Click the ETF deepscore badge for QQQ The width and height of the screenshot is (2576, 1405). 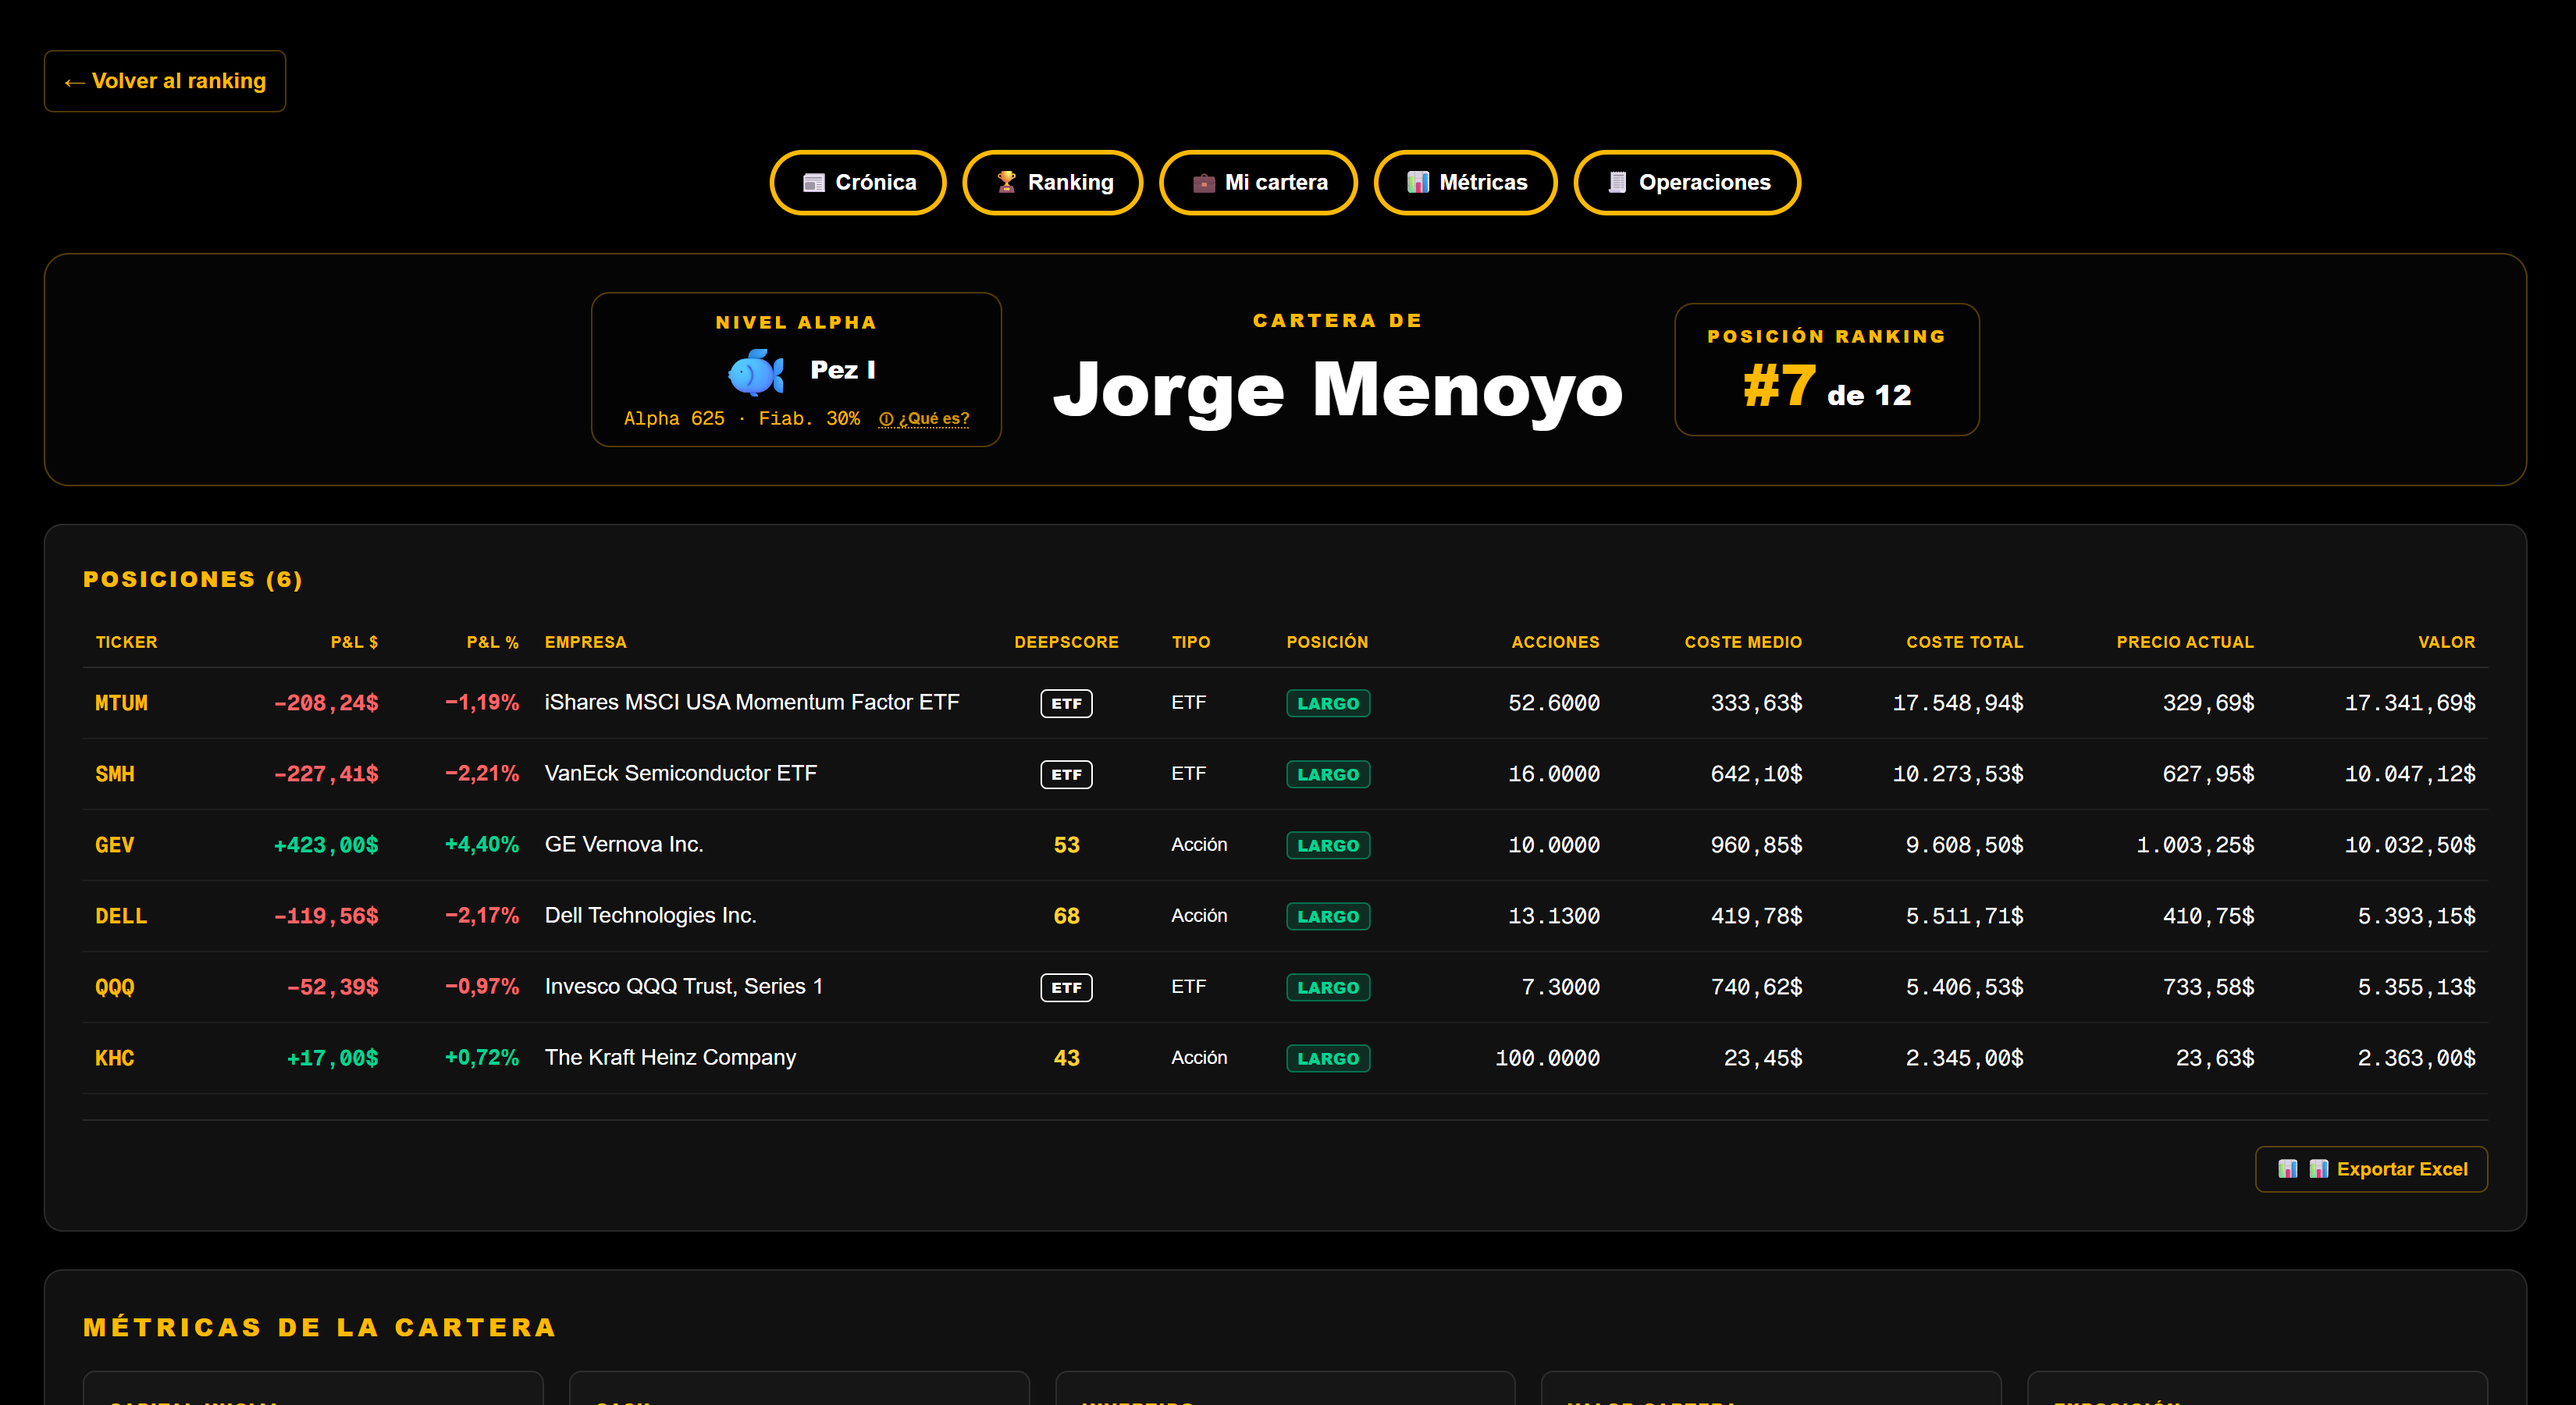1066,987
